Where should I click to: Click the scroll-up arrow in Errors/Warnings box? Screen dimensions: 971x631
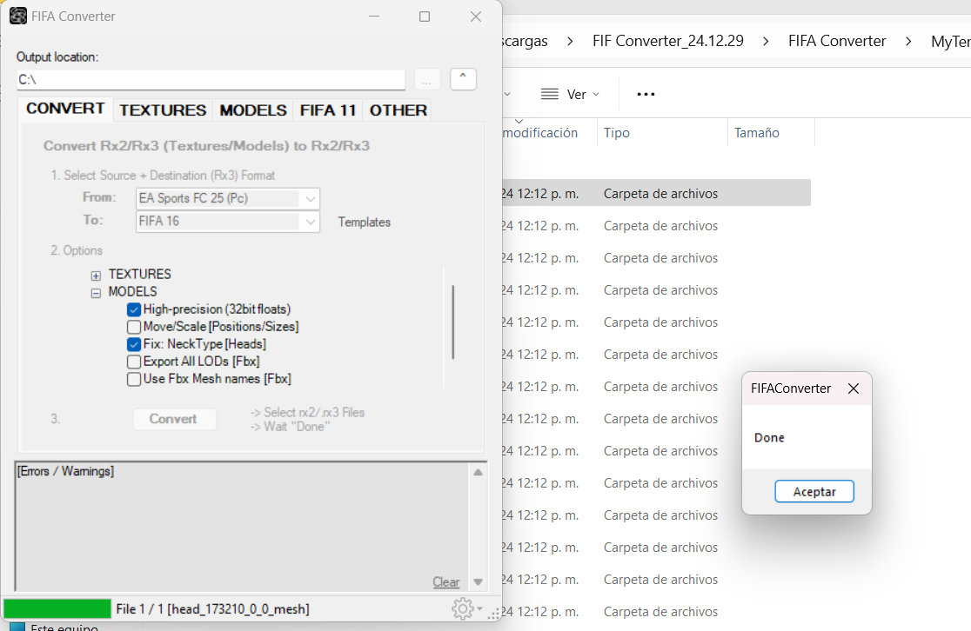[x=478, y=473]
